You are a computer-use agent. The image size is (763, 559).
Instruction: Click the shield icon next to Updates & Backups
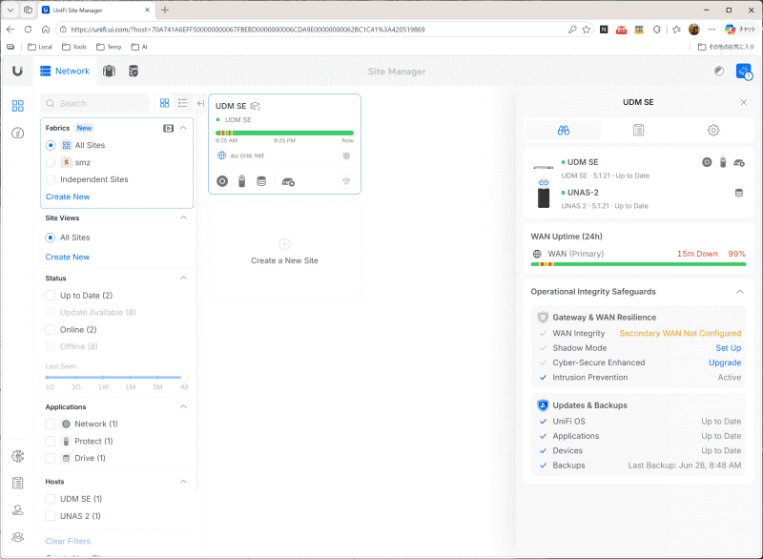(x=543, y=405)
